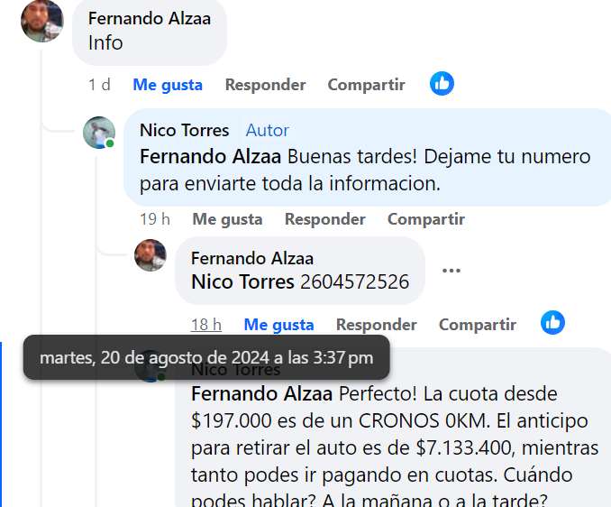
Task: Open Fernando Alzaa's avatar on the Info comment
Action: click(x=42, y=21)
